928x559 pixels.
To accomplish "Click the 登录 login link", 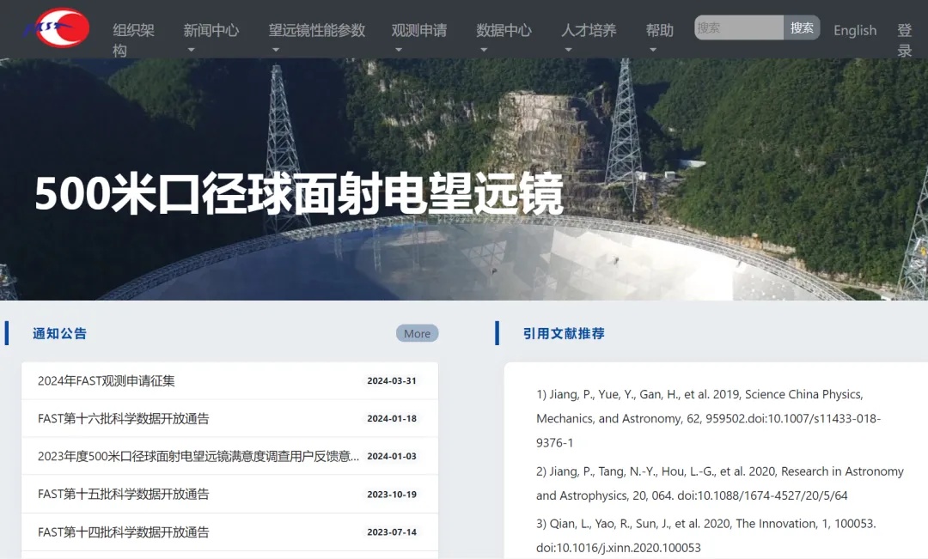I will point(905,38).
